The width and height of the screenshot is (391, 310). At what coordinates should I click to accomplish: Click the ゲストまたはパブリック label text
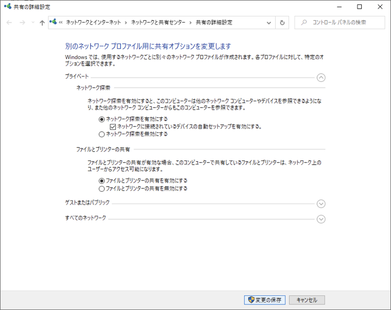point(87,203)
